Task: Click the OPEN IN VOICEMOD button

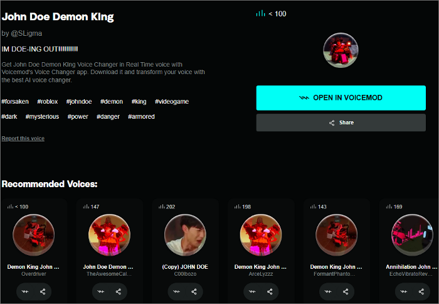Action: pyautogui.click(x=341, y=98)
